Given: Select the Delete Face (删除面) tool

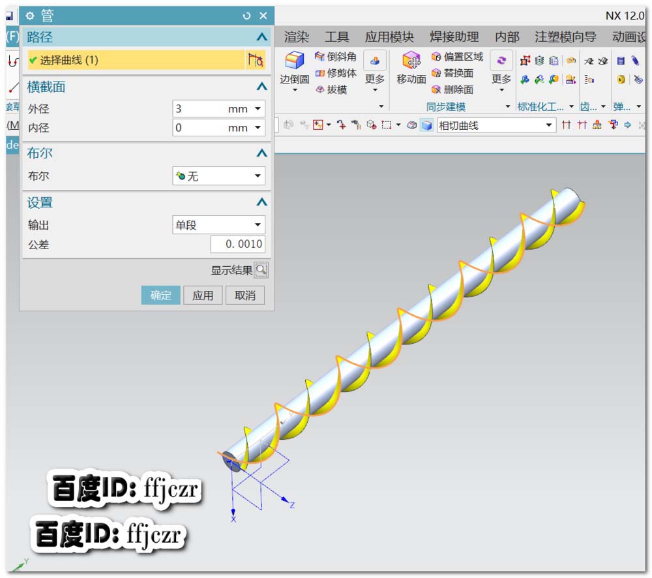Looking at the screenshot, I should [452, 89].
